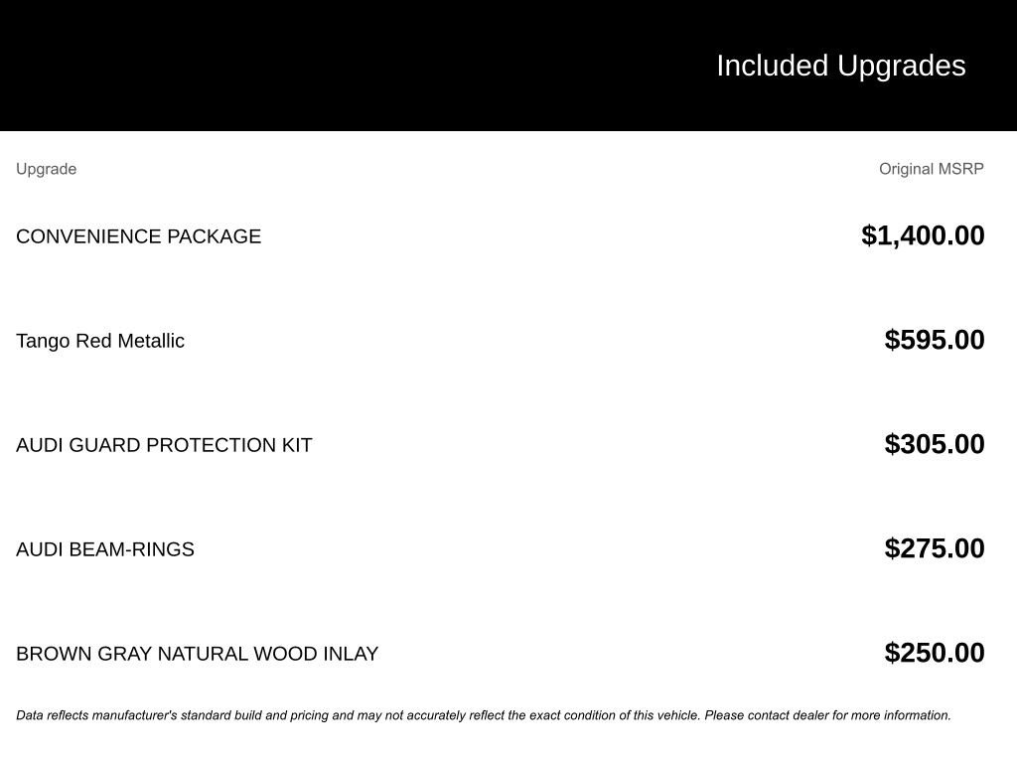1017x763 pixels.
Task: Click the Original MSRP column header
Action: tap(931, 169)
